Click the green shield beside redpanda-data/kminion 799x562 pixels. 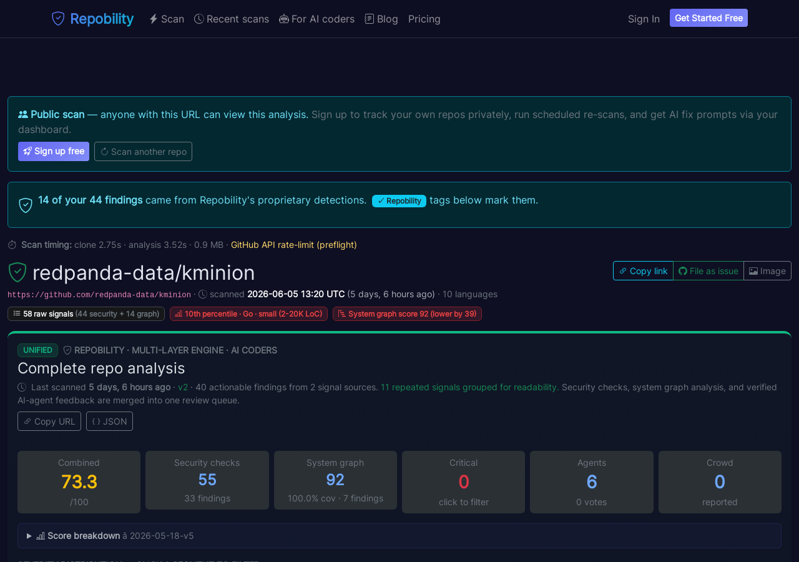17,272
